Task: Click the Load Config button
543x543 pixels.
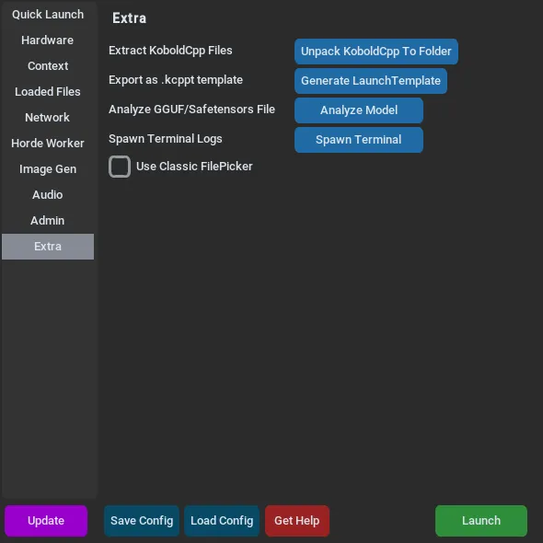Action: 222,521
